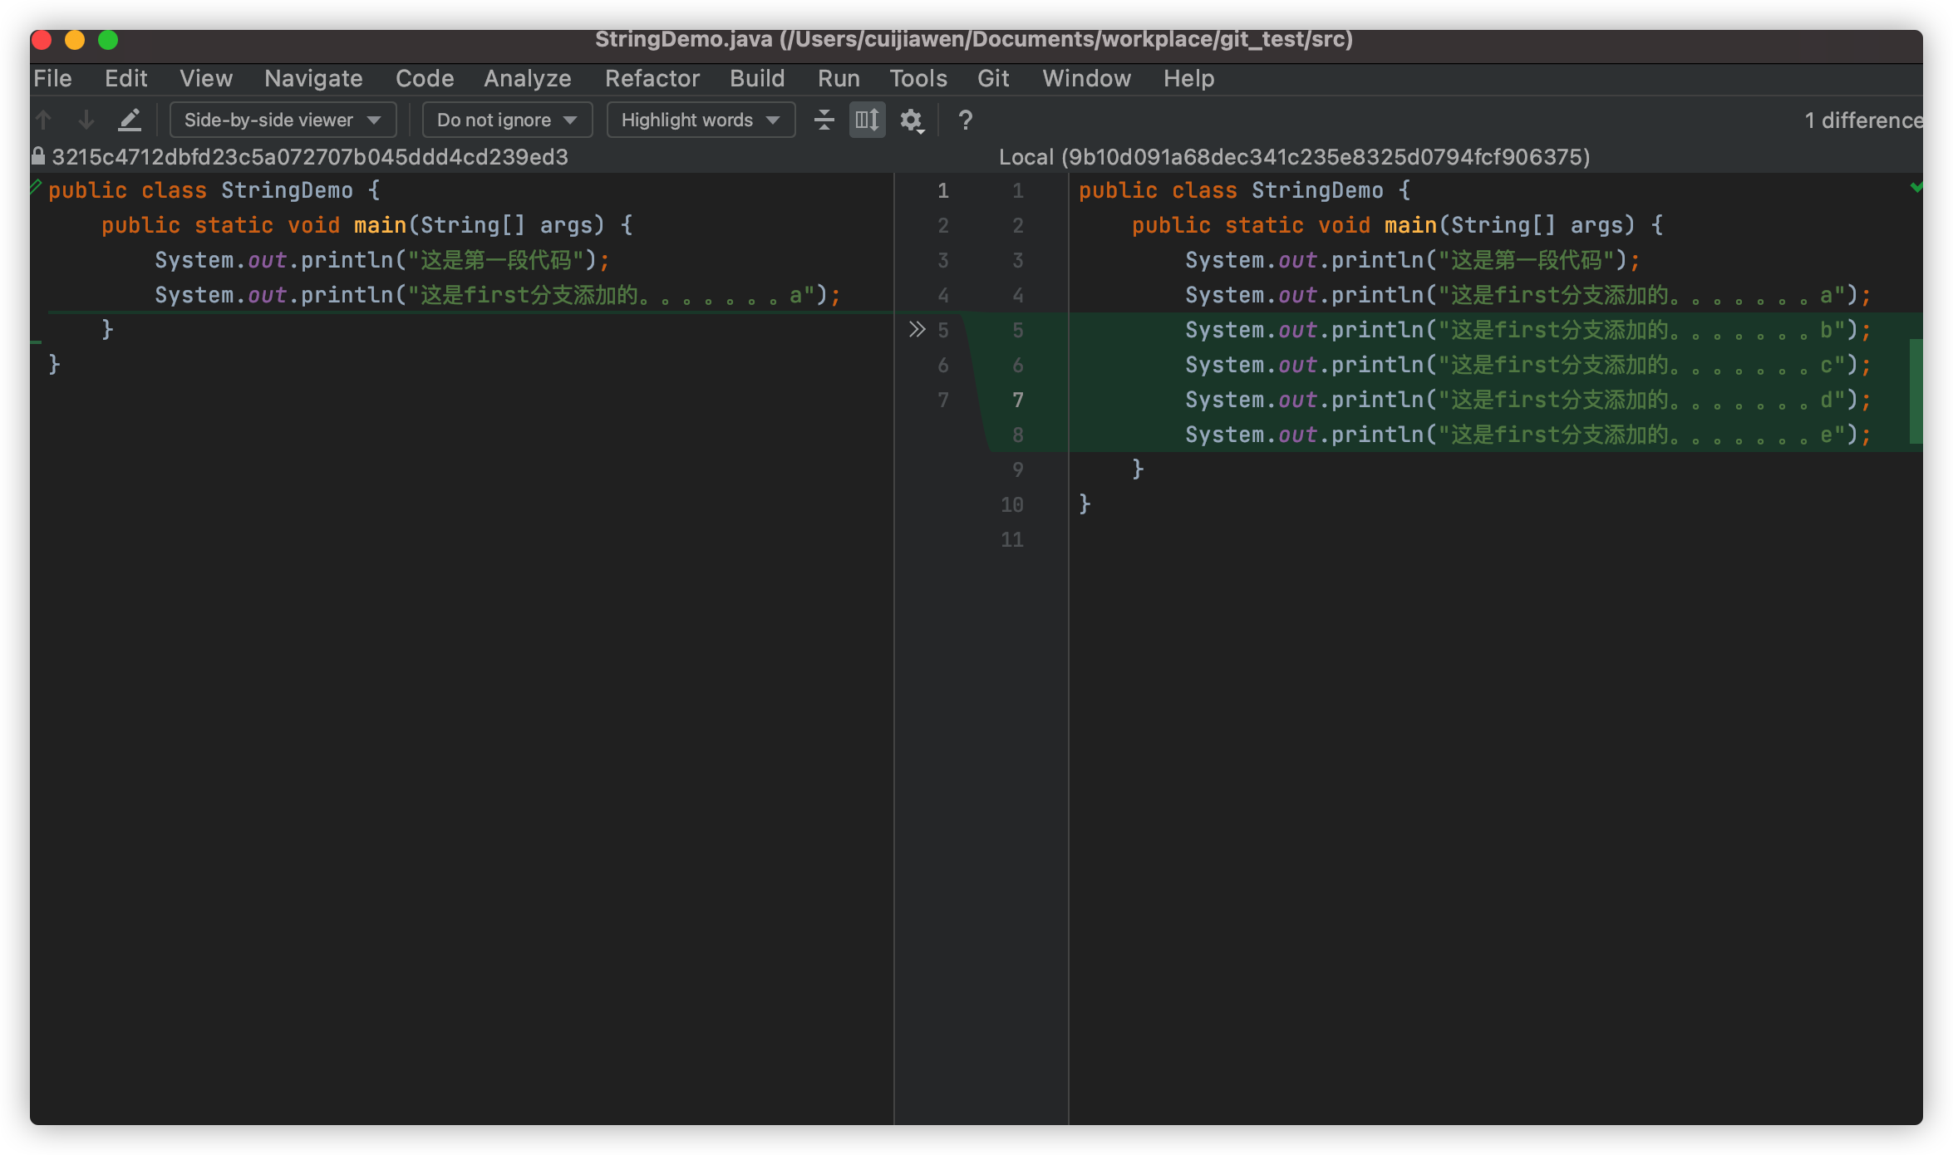Enable editing with the pencil icon
1953x1155 pixels.
click(130, 119)
